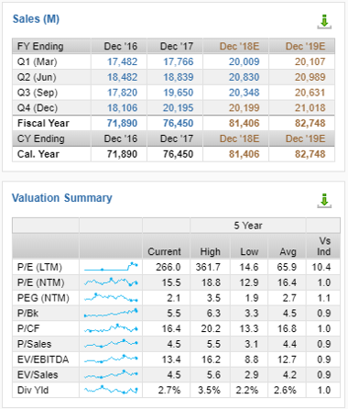View the P/Bk trend sparkline
This screenshot has height=409, width=348.
111,313
